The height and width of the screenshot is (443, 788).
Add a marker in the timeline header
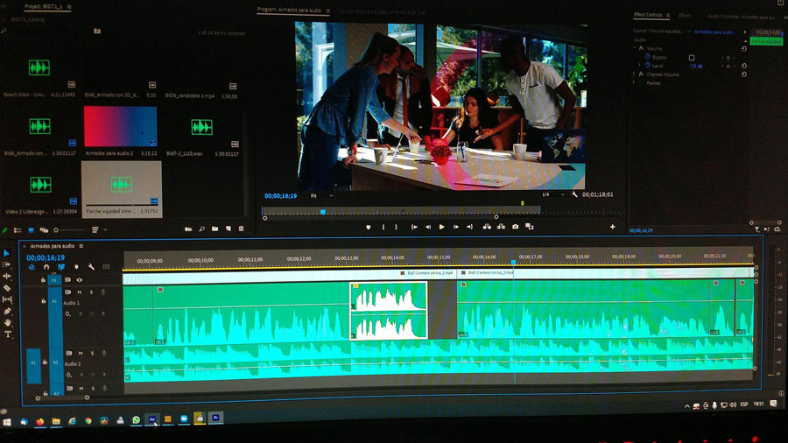coord(76,267)
